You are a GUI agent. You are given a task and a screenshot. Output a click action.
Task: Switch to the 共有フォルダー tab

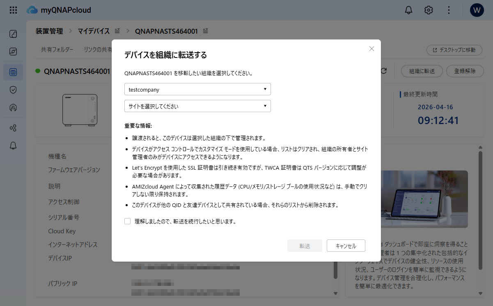[x=57, y=50]
